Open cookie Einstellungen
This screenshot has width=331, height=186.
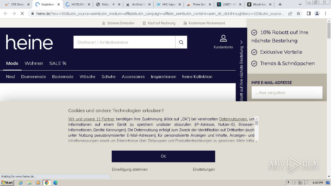[x=204, y=169]
